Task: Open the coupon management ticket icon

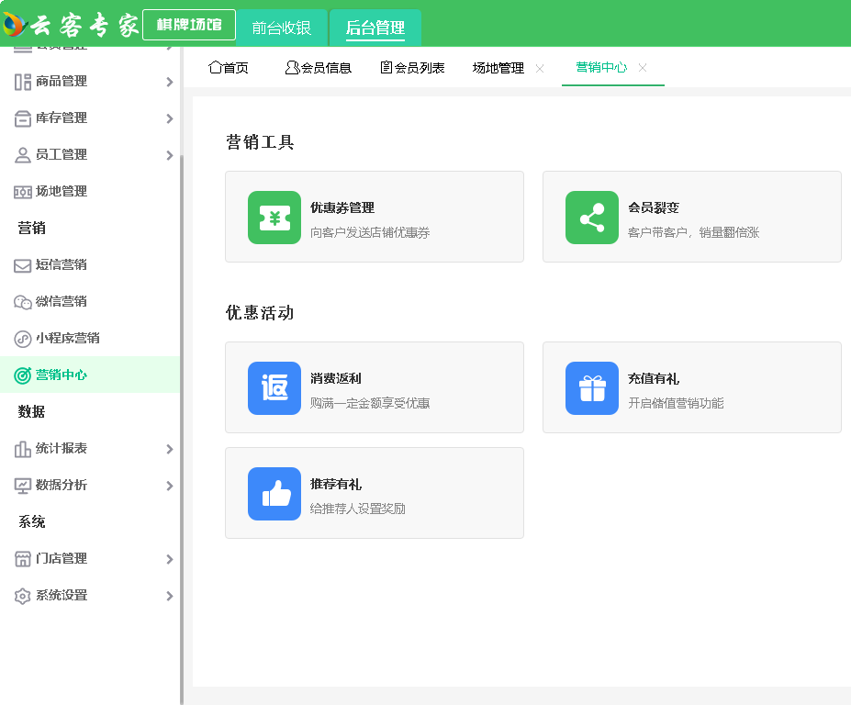Action: click(274, 218)
